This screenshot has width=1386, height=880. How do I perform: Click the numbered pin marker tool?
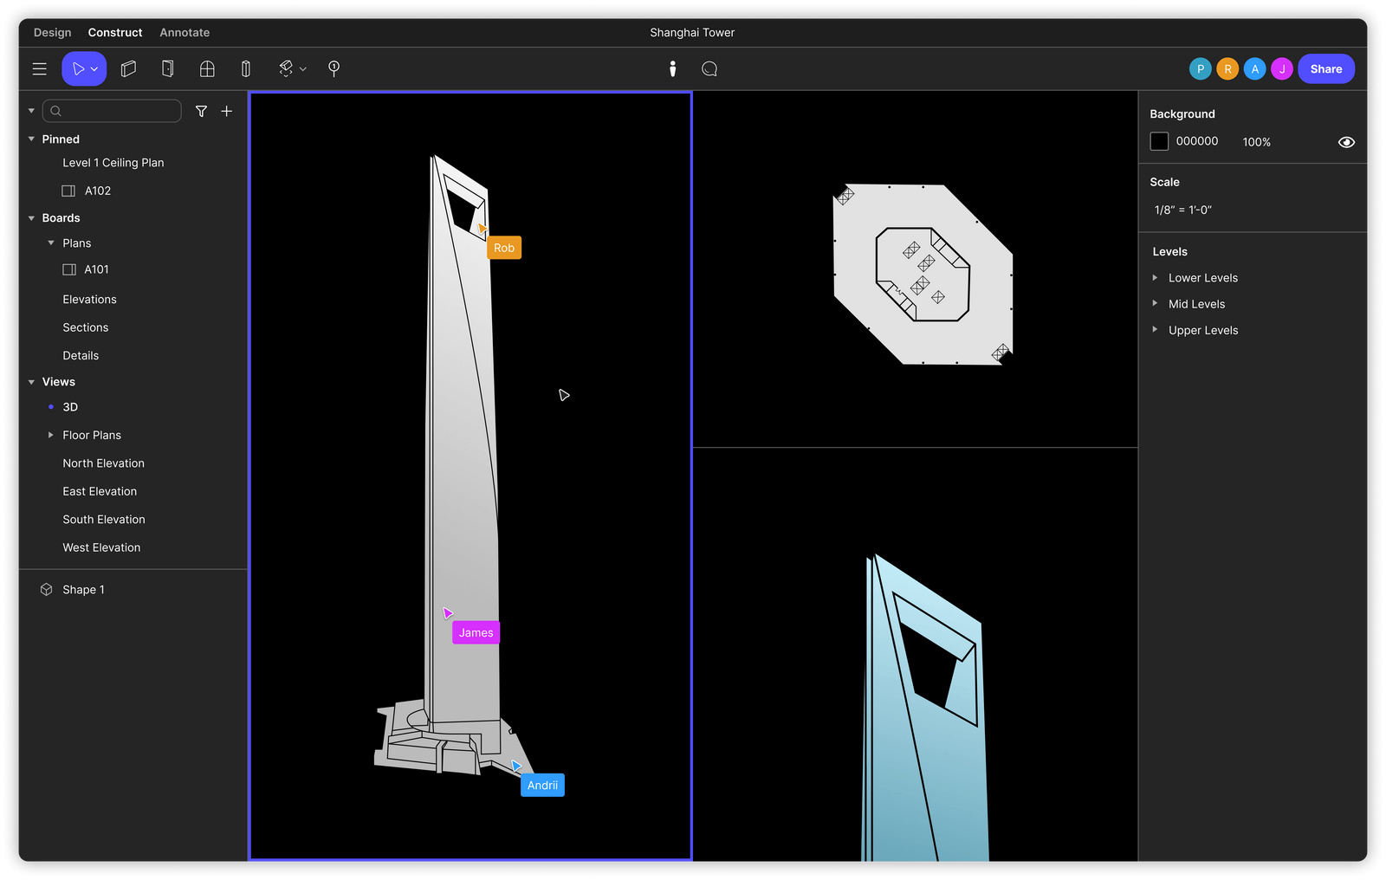pos(334,69)
